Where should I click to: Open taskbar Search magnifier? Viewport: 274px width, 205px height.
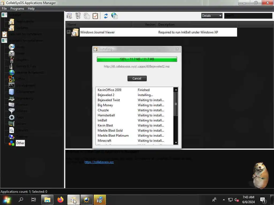pos(21,200)
